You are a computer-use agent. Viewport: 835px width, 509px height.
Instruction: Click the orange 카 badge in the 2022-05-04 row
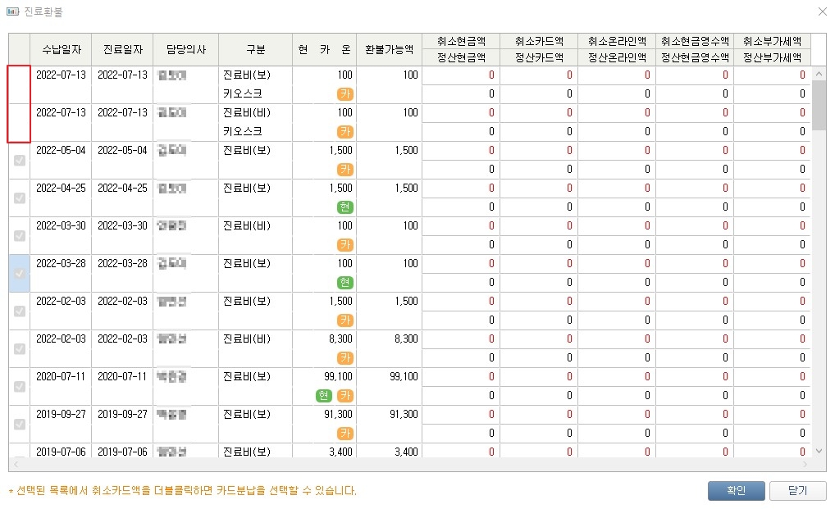pos(345,170)
